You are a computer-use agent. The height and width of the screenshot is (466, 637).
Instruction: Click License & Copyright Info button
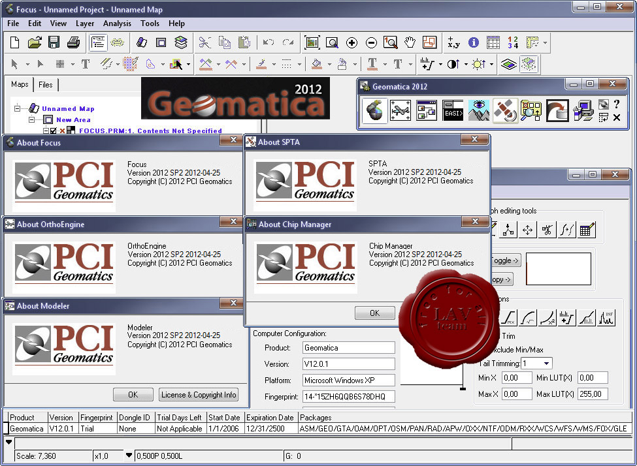198,395
